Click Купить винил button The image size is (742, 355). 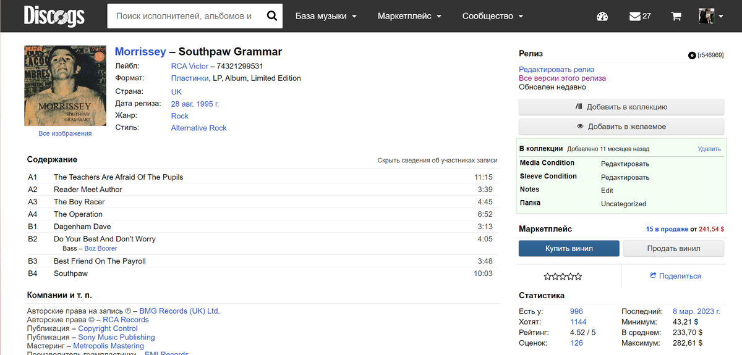coord(569,248)
